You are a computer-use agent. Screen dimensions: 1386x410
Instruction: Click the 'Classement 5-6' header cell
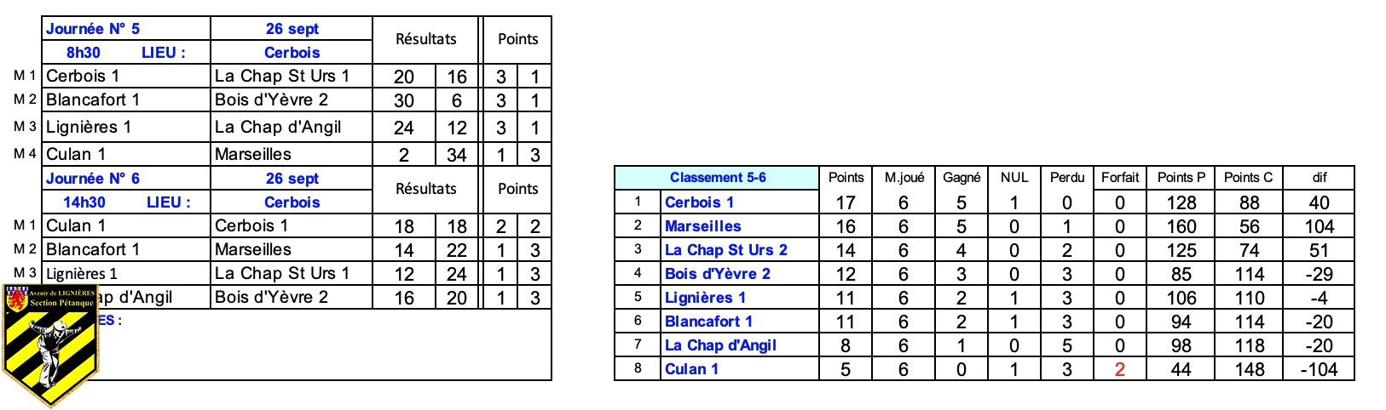717,178
